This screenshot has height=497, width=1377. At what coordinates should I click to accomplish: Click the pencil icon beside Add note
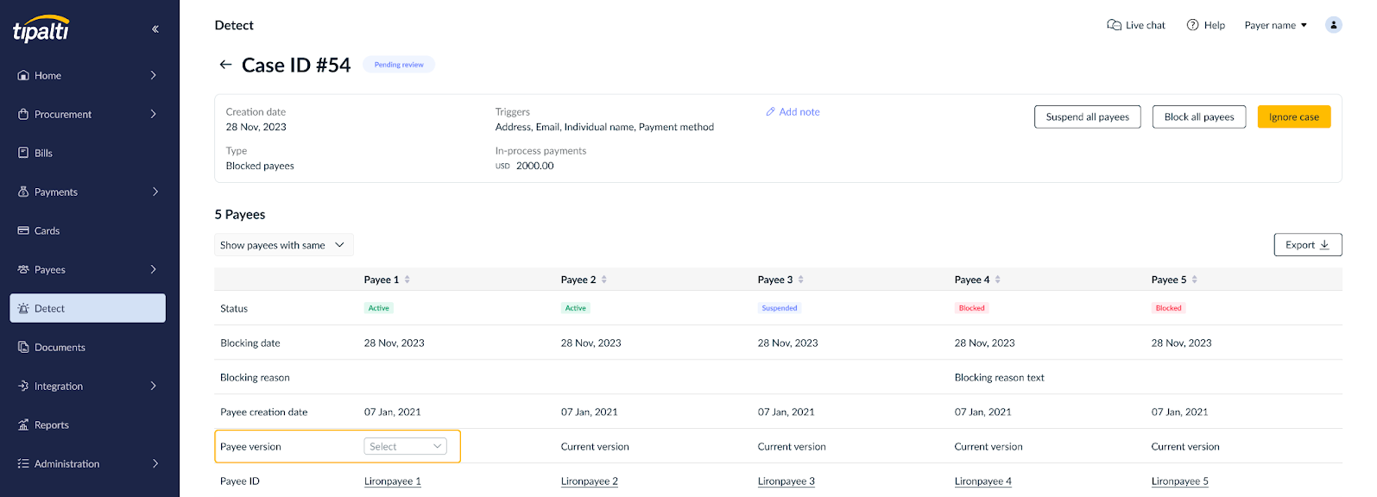click(x=770, y=111)
